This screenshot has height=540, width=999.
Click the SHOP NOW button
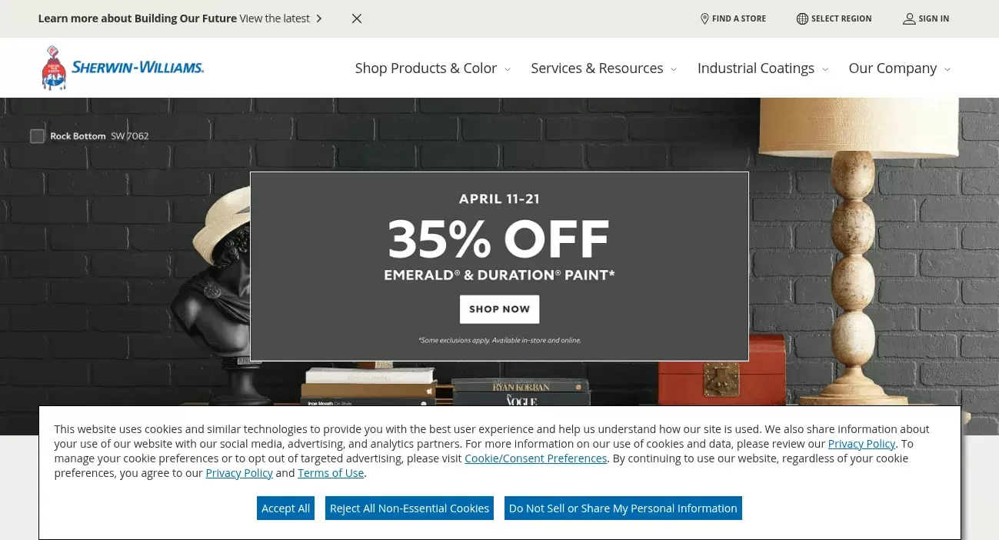[499, 309]
